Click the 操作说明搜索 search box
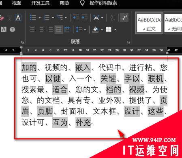182x158 pixels. (103, 3)
